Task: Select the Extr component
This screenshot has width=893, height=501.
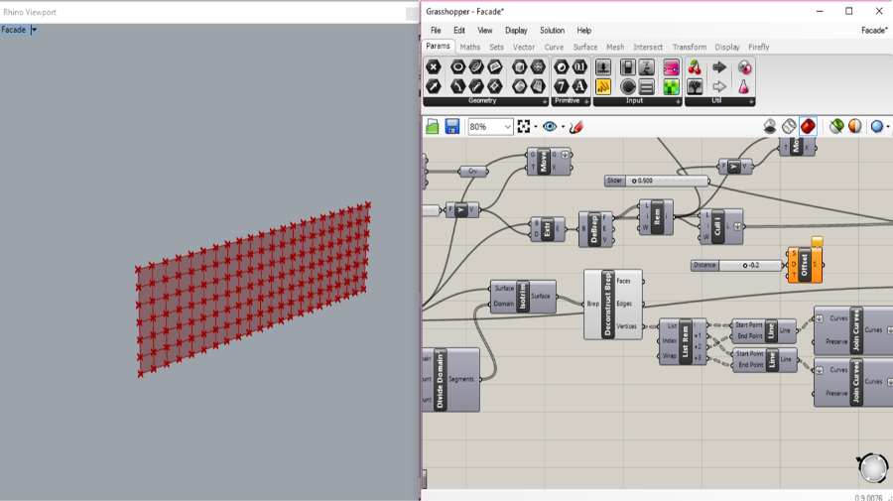Action: 548,229
